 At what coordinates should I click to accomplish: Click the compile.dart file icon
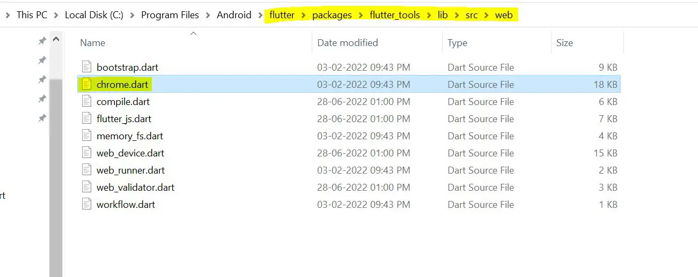tap(87, 101)
